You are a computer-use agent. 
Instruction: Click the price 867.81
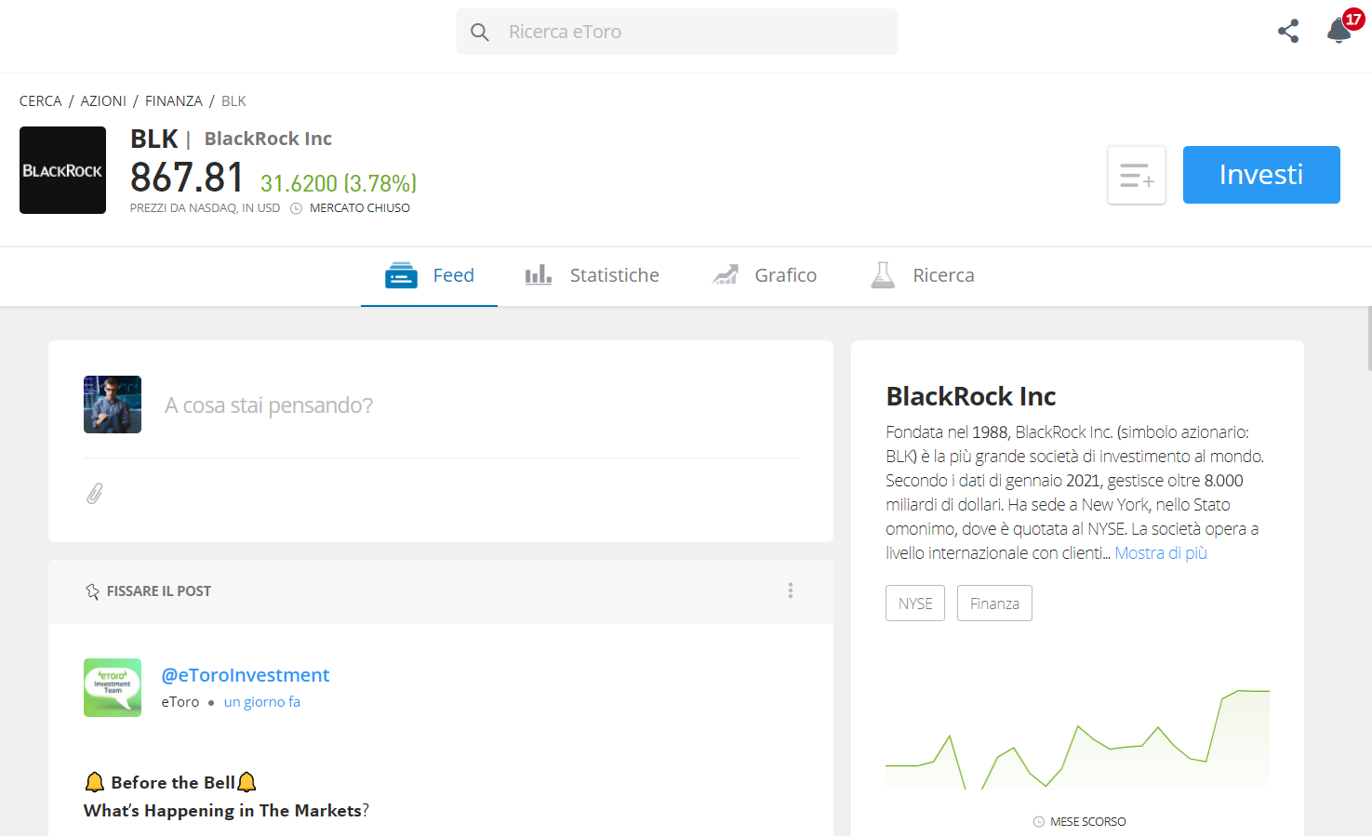click(187, 177)
